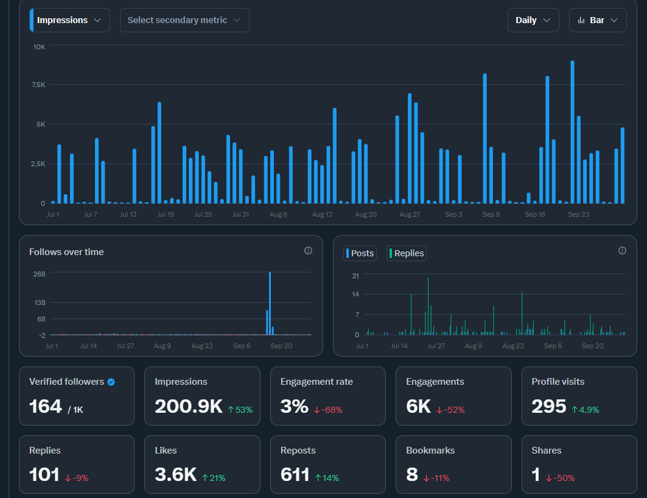
Task: Click the blue Posts color swatch
Action: (348, 253)
